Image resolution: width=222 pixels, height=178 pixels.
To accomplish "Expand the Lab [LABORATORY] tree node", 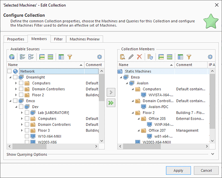I will tap(22, 113).
